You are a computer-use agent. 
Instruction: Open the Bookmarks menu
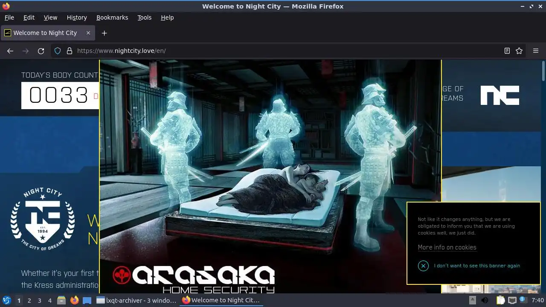point(112,17)
